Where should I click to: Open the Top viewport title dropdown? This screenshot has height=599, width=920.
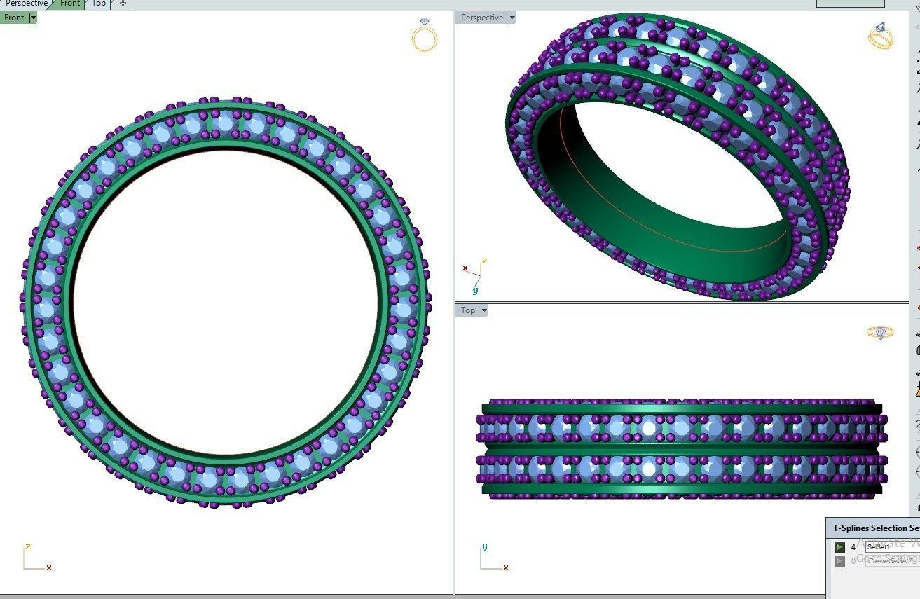tap(483, 310)
